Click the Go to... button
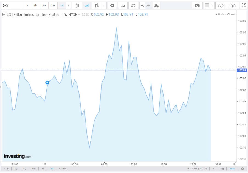248x173 pixels. click(63, 169)
